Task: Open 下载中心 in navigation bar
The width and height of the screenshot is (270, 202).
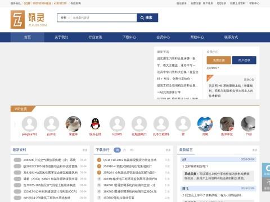Action: click(129, 37)
